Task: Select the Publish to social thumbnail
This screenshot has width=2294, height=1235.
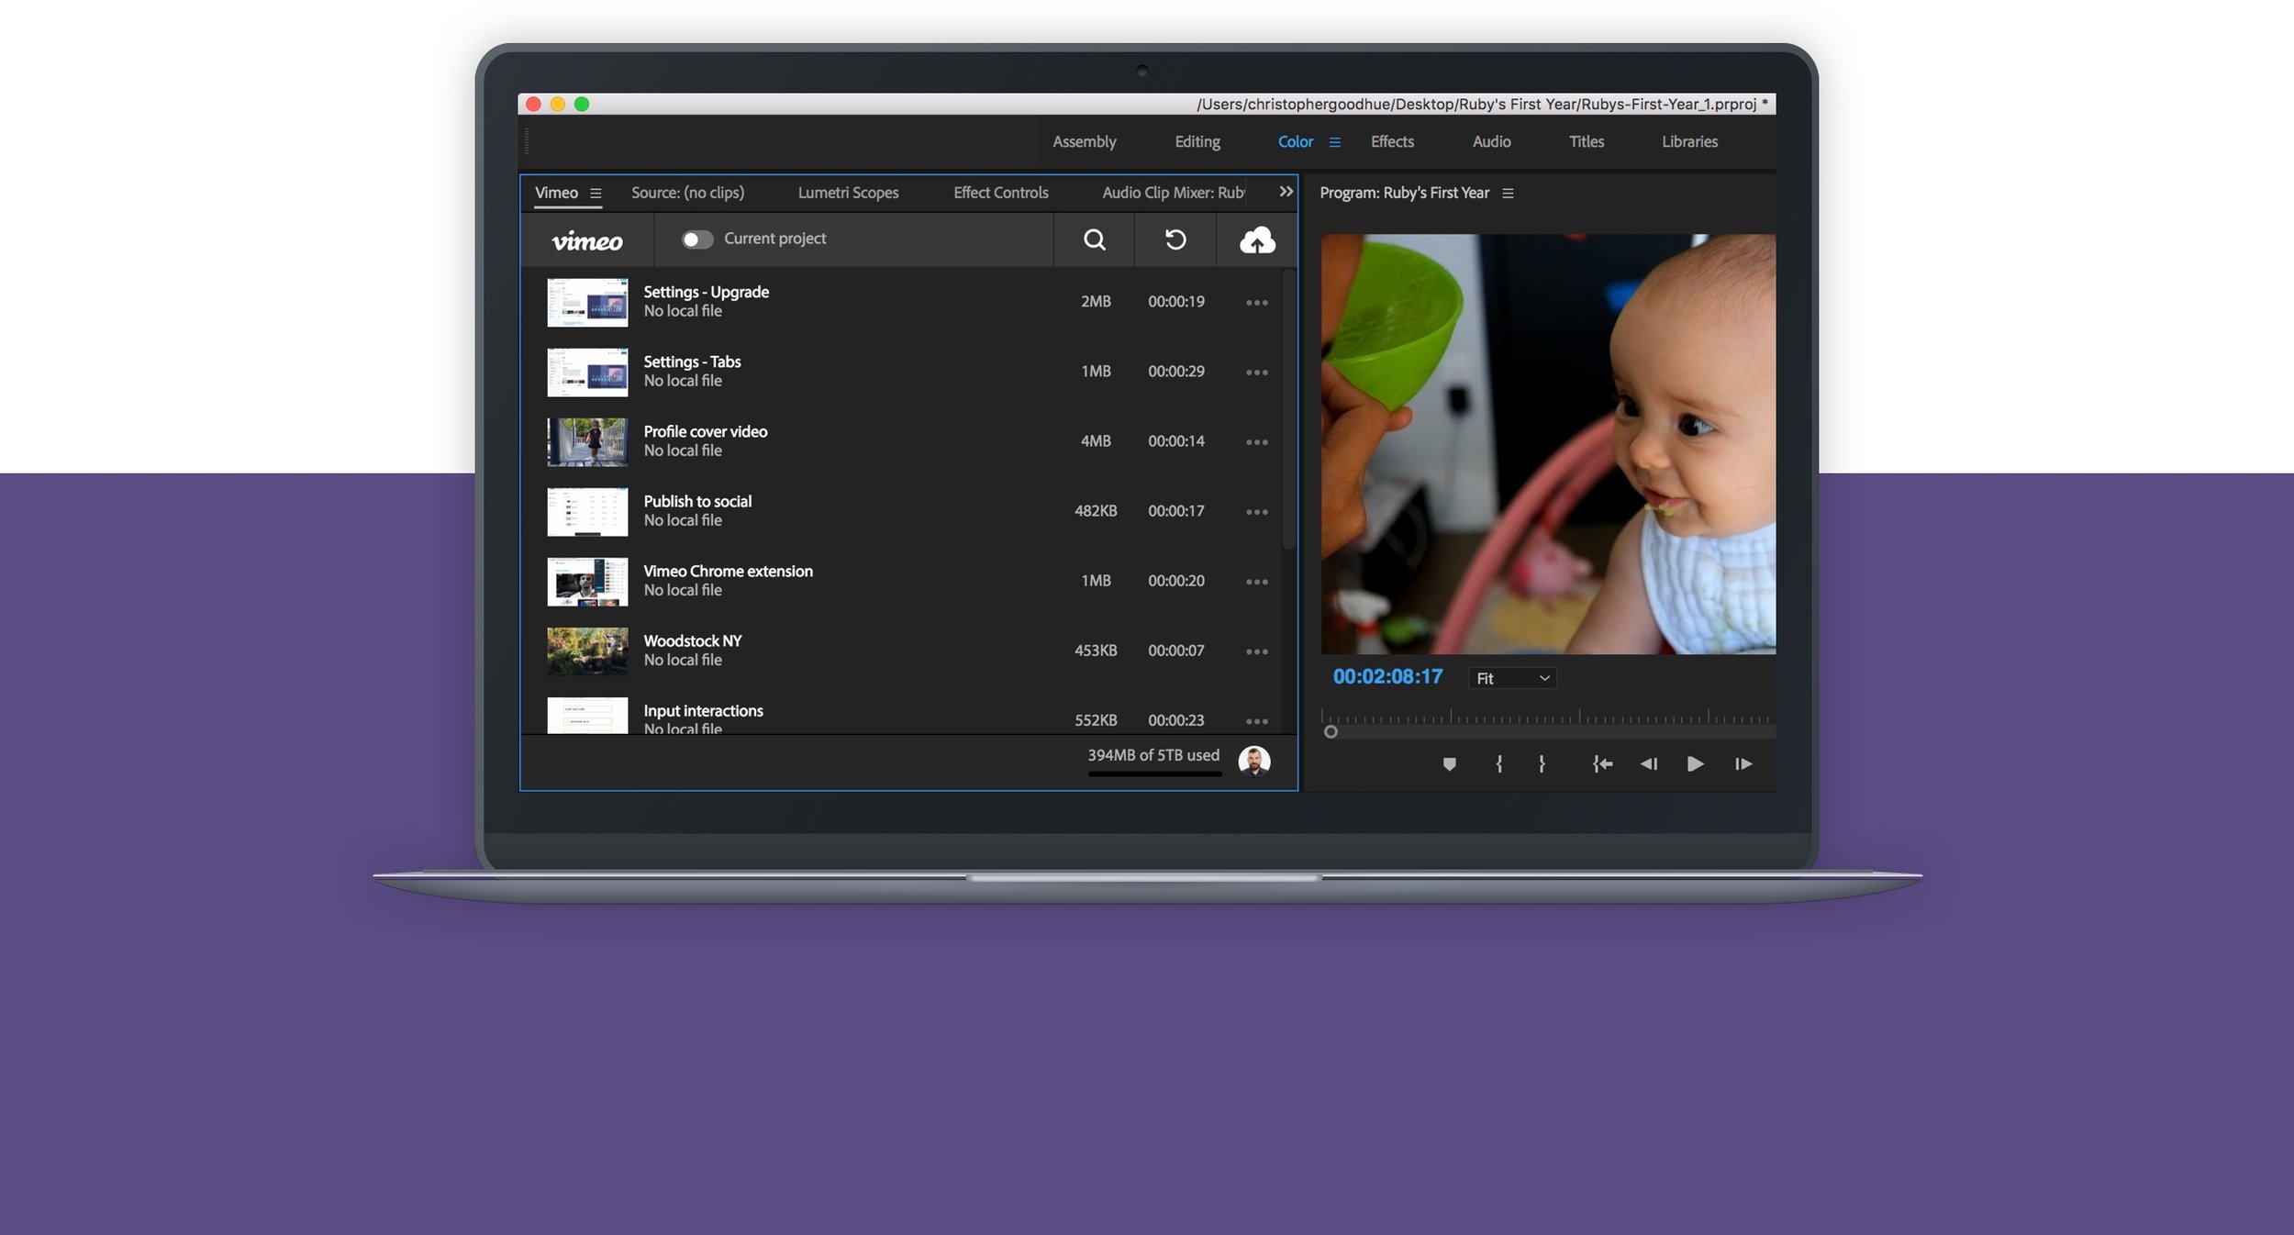Action: [587, 511]
